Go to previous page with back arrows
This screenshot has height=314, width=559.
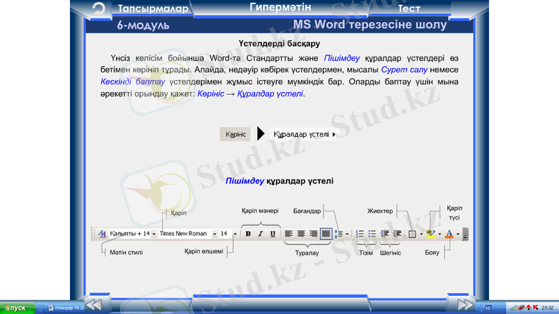(94, 304)
